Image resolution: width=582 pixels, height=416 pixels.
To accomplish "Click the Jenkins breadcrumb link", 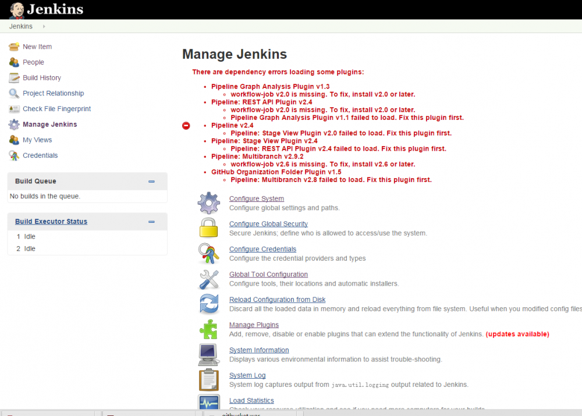I will (x=21, y=26).
